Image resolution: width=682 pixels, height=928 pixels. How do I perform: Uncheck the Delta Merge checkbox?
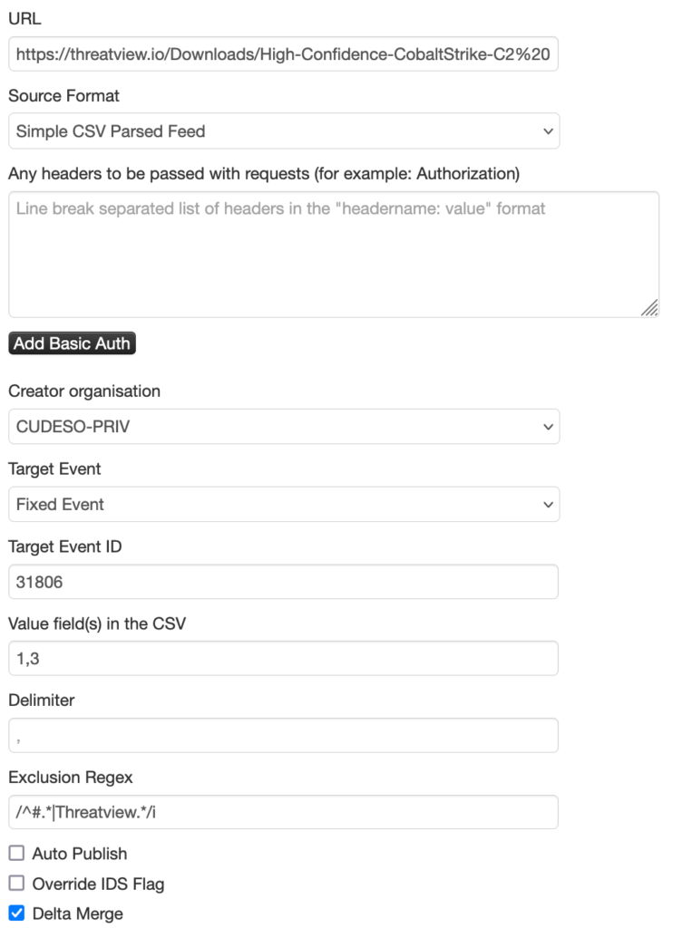(x=15, y=914)
